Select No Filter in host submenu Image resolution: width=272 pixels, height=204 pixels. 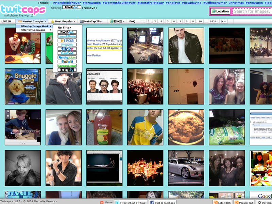tap(64, 28)
